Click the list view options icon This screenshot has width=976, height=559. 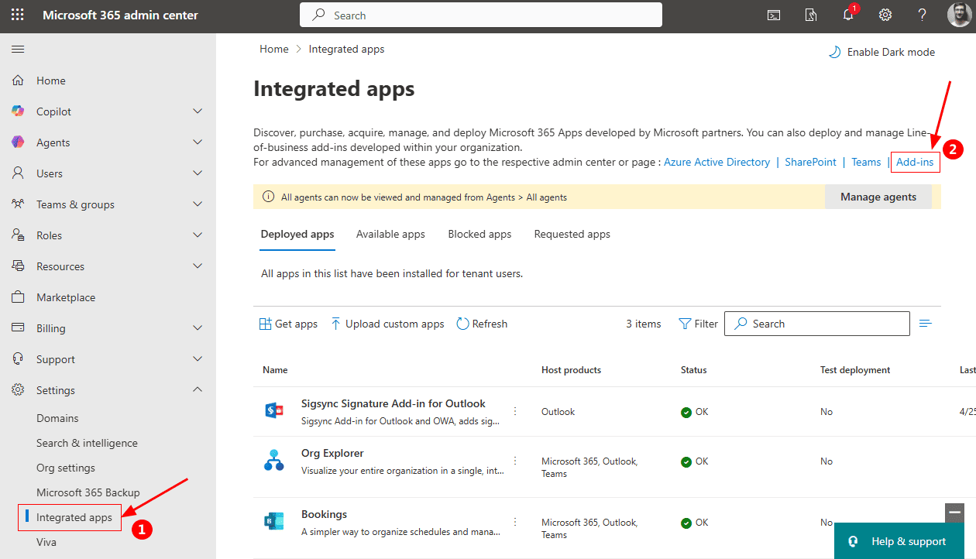point(925,324)
